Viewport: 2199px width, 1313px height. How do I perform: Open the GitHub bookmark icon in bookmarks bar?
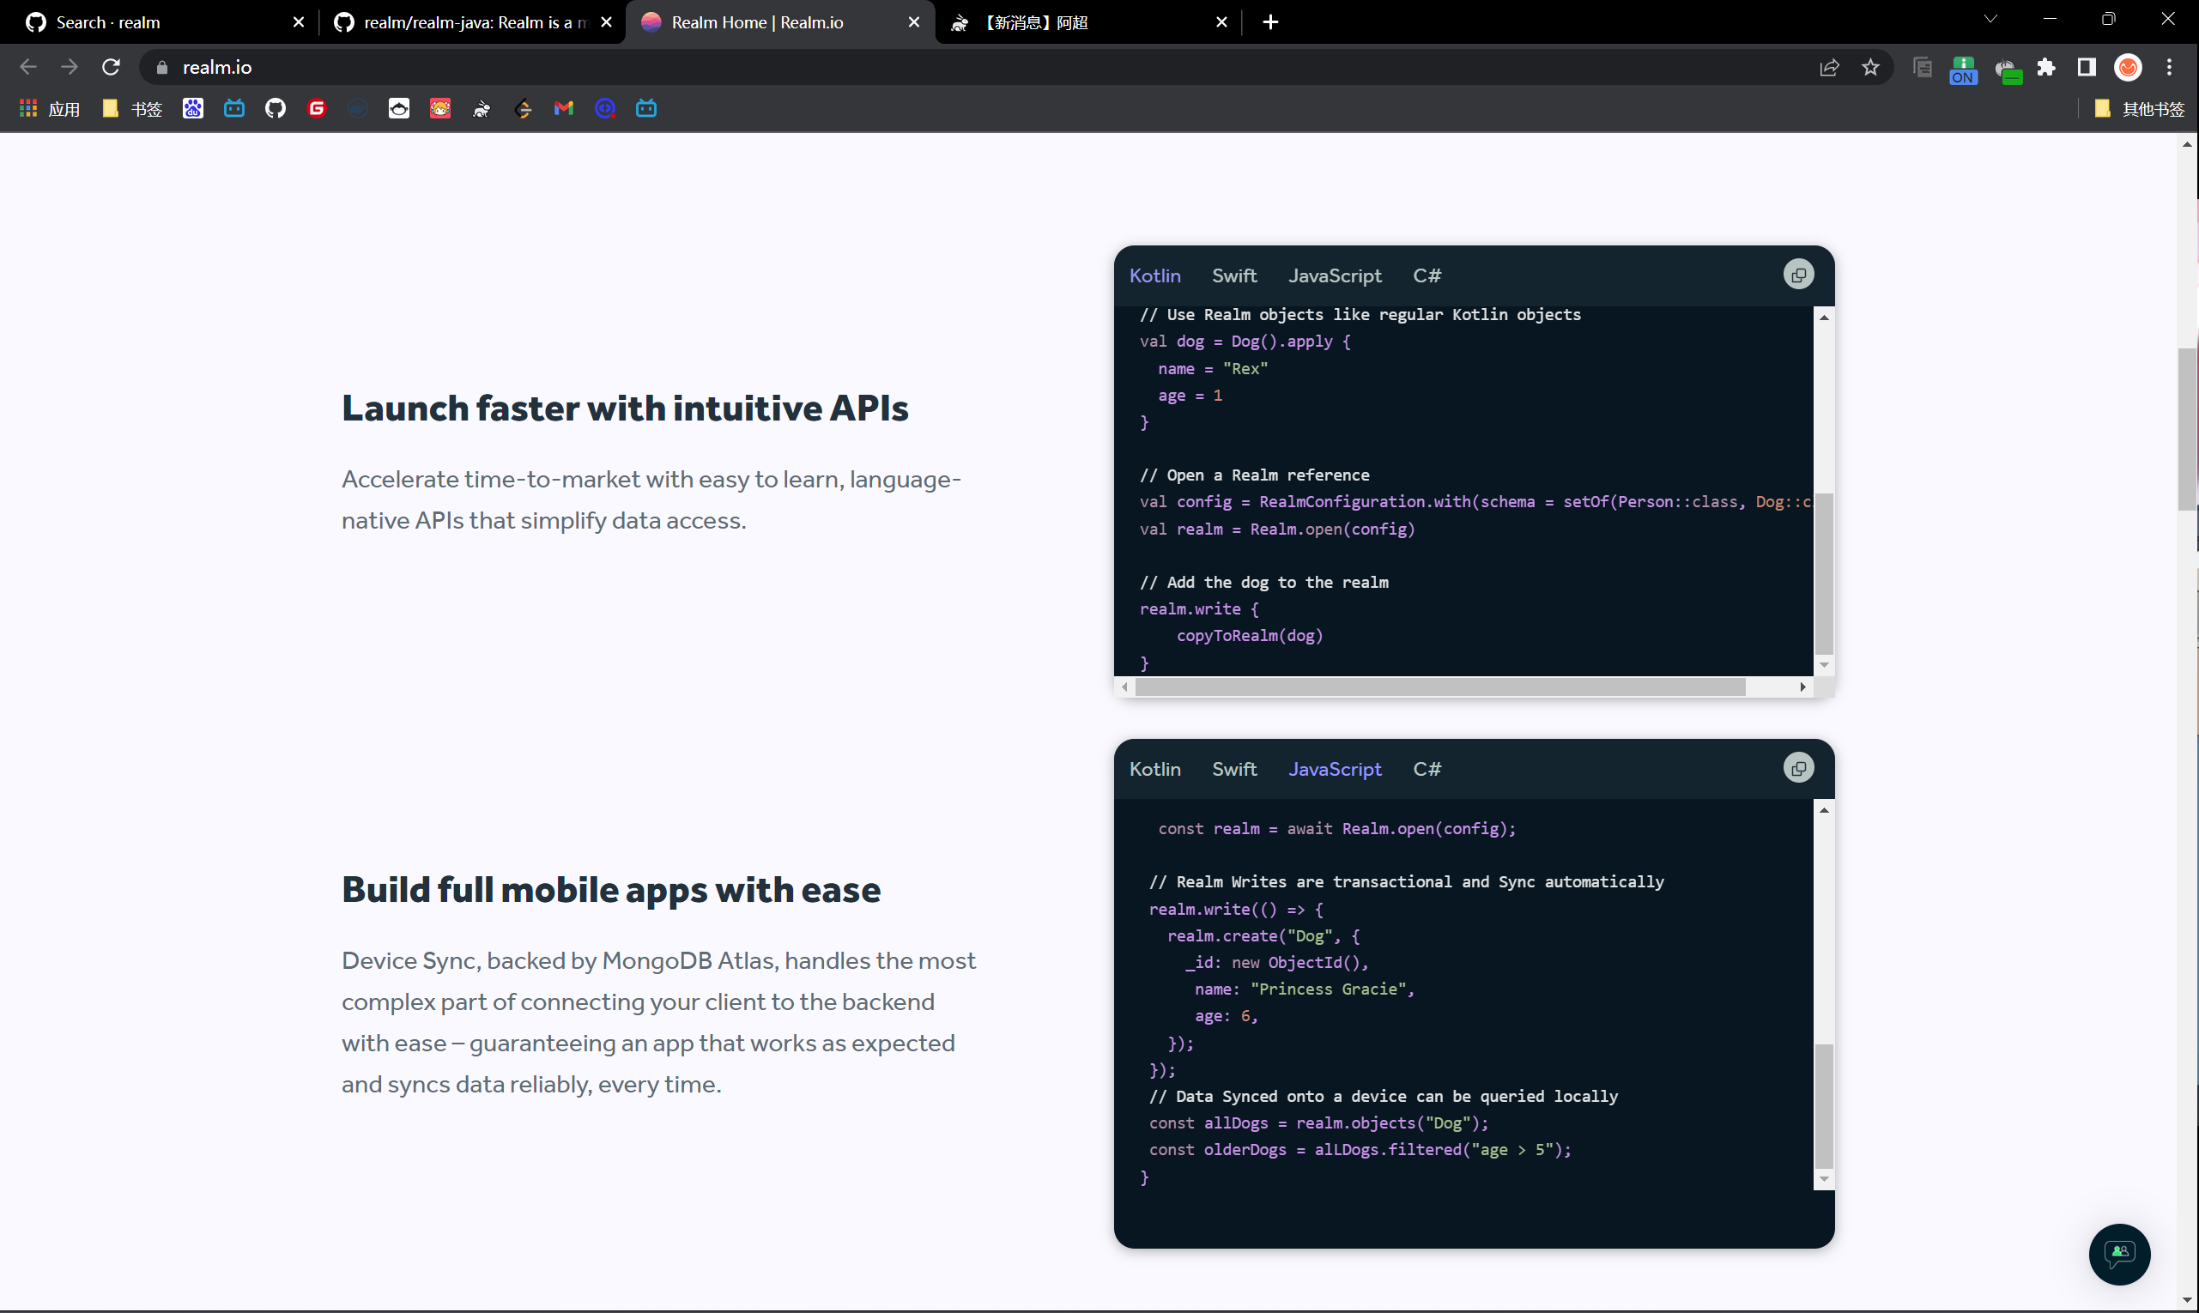tap(276, 109)
